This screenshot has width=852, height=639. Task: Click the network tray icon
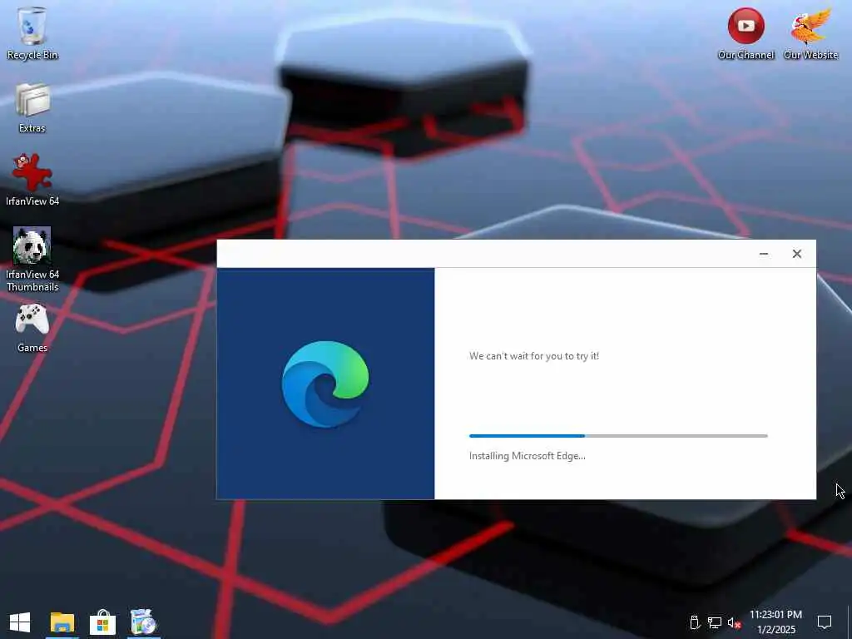point(715,622)
